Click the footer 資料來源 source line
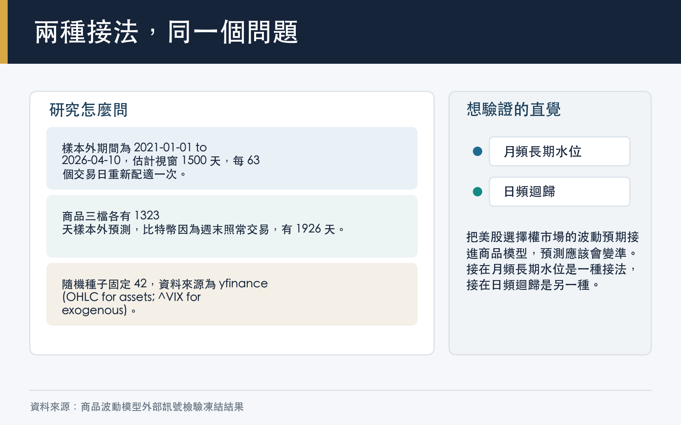Image resolution: width=681 pixels, height=425 pixels. pyautogui.click(x=137, y=407)
